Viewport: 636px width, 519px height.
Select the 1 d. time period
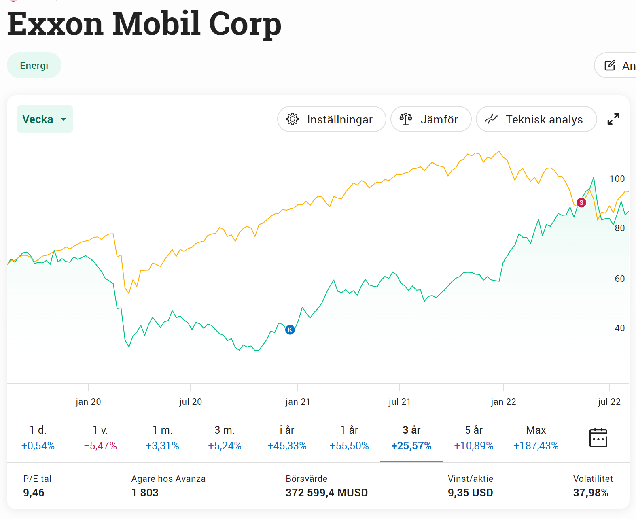pos(38,438)
